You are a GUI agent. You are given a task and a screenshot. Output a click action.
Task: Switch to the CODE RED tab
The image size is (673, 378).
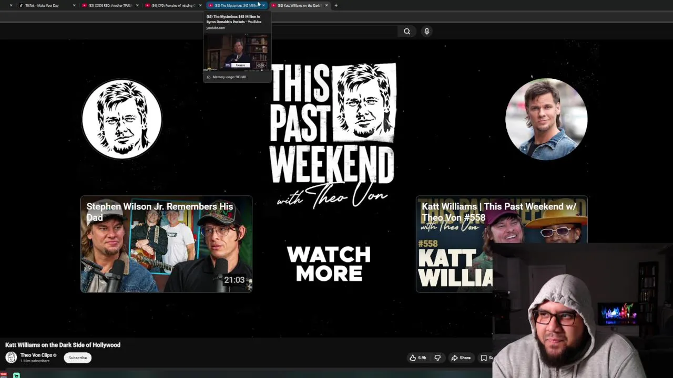tap(109, 5)
